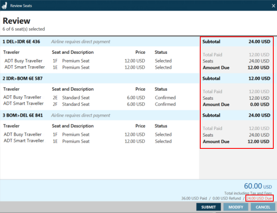The image size is (277, 213).
Task: Cancel the seat review
Action: [x=263, y=207]
